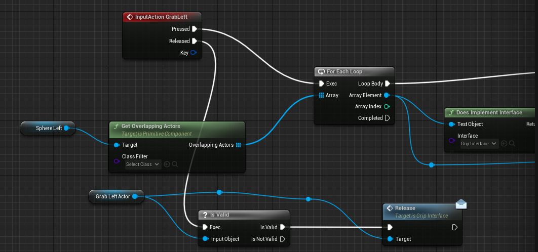Open the Select Class dropdown
This screenshot has height=252, width=538.
[143, 164]
